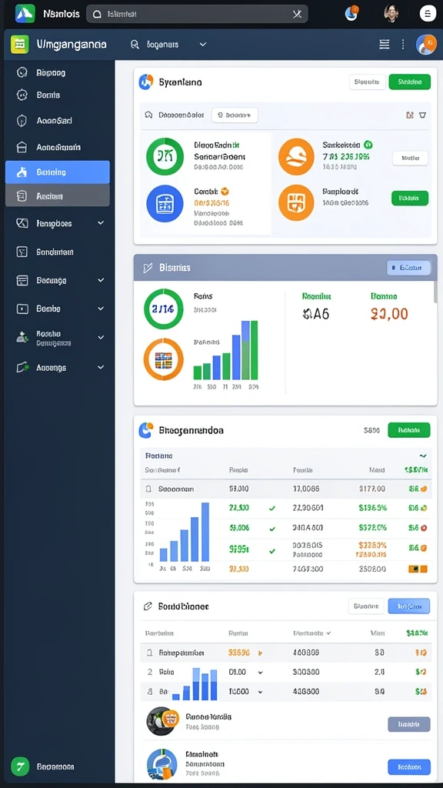Expand the dropdown chevron next to header search
The height and width of the screenshot is (788, 443).
click(x=203, y=44)
